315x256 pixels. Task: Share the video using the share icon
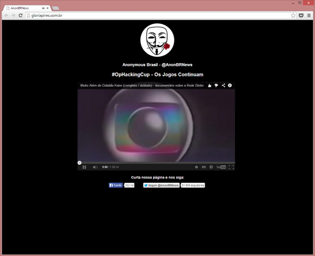point(223,86)
